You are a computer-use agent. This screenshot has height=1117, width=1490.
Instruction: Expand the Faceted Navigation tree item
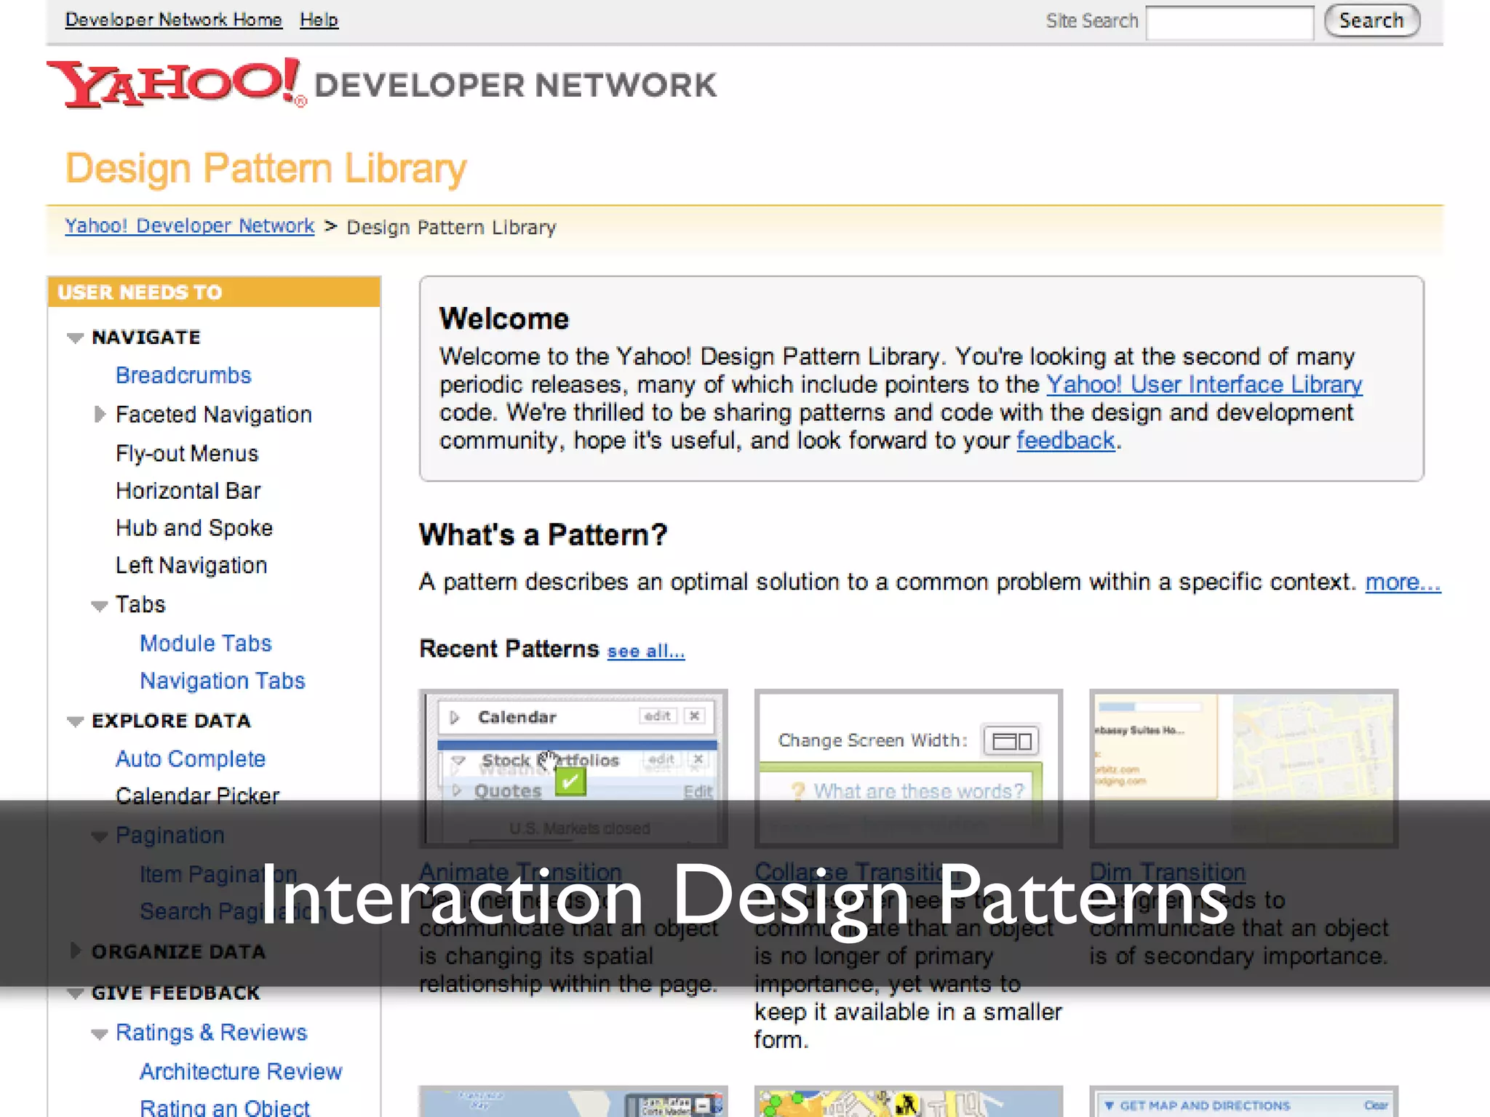pyautogui.click(x=100, y=415)
